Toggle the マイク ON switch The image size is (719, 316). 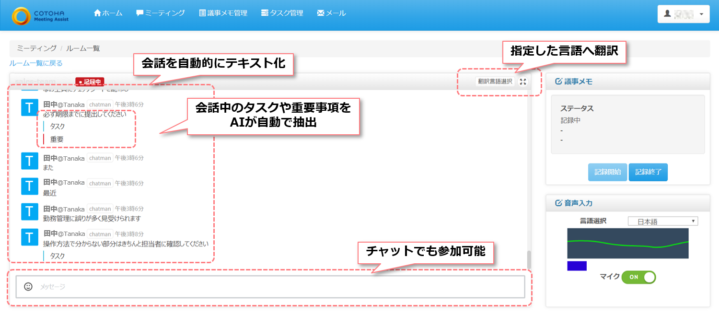pos(638,277)
